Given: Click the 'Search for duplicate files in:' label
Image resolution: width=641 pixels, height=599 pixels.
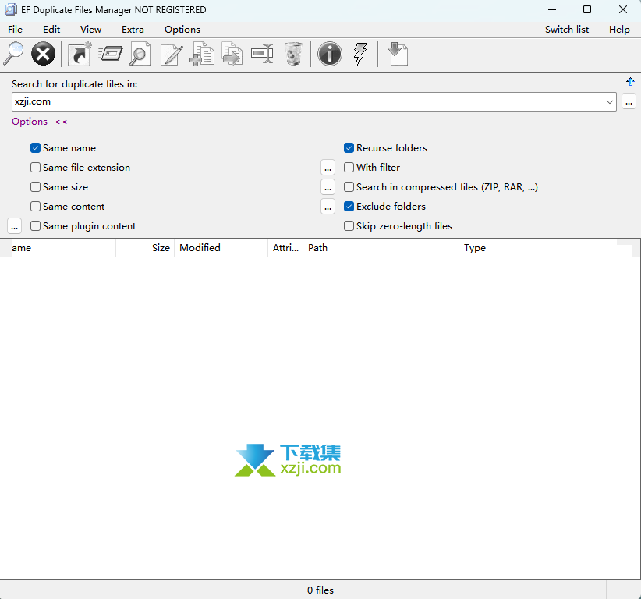Looking at the screenshot, I should click(x=74, y=84).
